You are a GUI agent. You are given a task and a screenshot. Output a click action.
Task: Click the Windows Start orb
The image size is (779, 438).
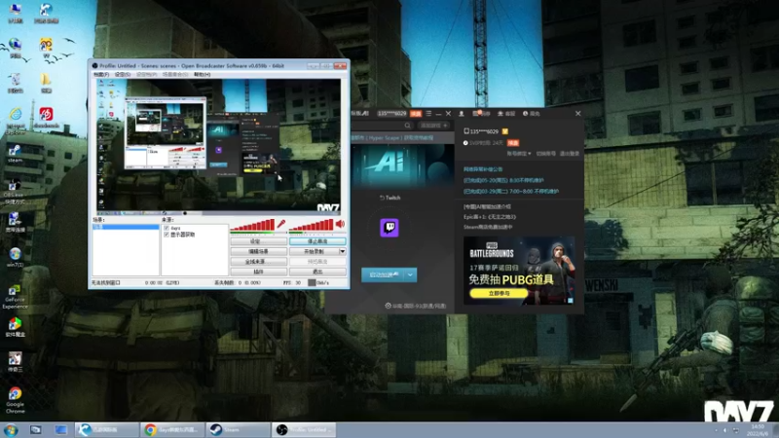click(11, 430)
